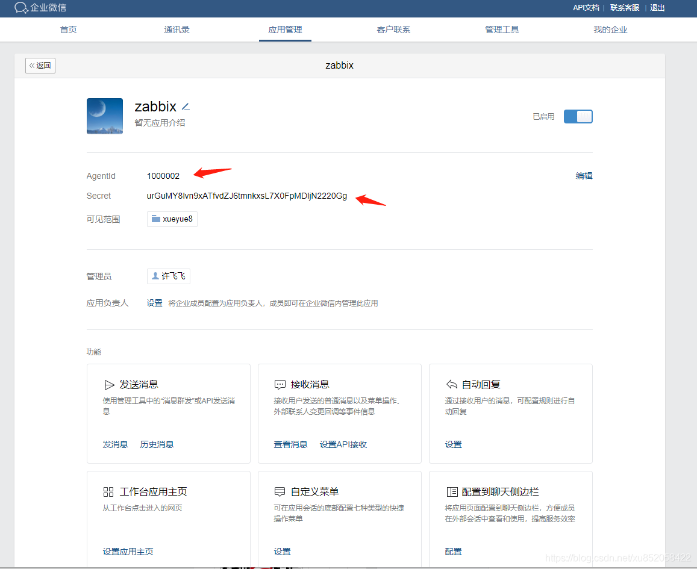Toggle the 已启用 app enable switch
Screen dimensions: 697x569
pyautogui.click(x=578, y=116)
